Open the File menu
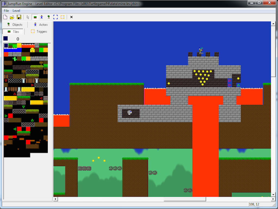This screenshot has width=278, height=209. [x=6, y=11]
